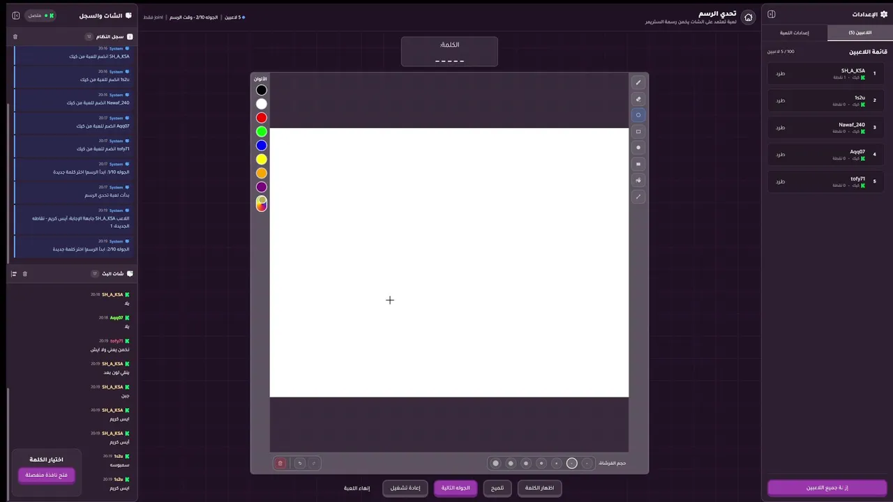Screen dimensions: 893x502
Task: Select the filled circle shape tool
Action: pyautogui.click(x=638, y=148)
